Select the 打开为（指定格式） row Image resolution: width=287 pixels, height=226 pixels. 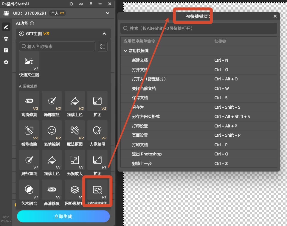click(x=198, y=79)
